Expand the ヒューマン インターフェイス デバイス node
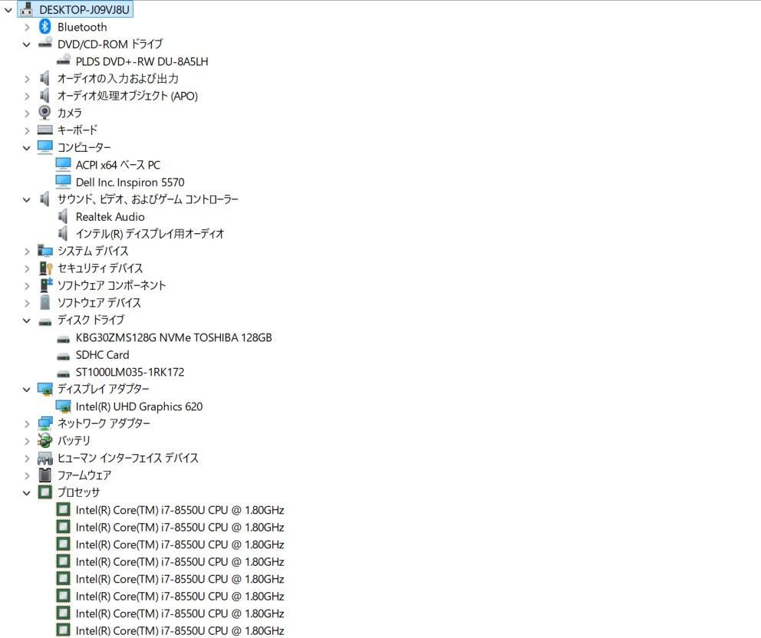This screenshot has height=638, width=761. point(27,458)
